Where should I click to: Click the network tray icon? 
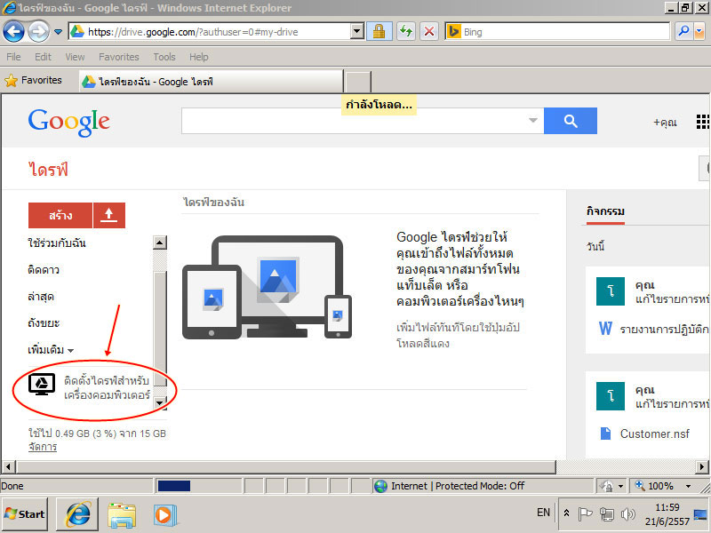click(x=607, y=514)
